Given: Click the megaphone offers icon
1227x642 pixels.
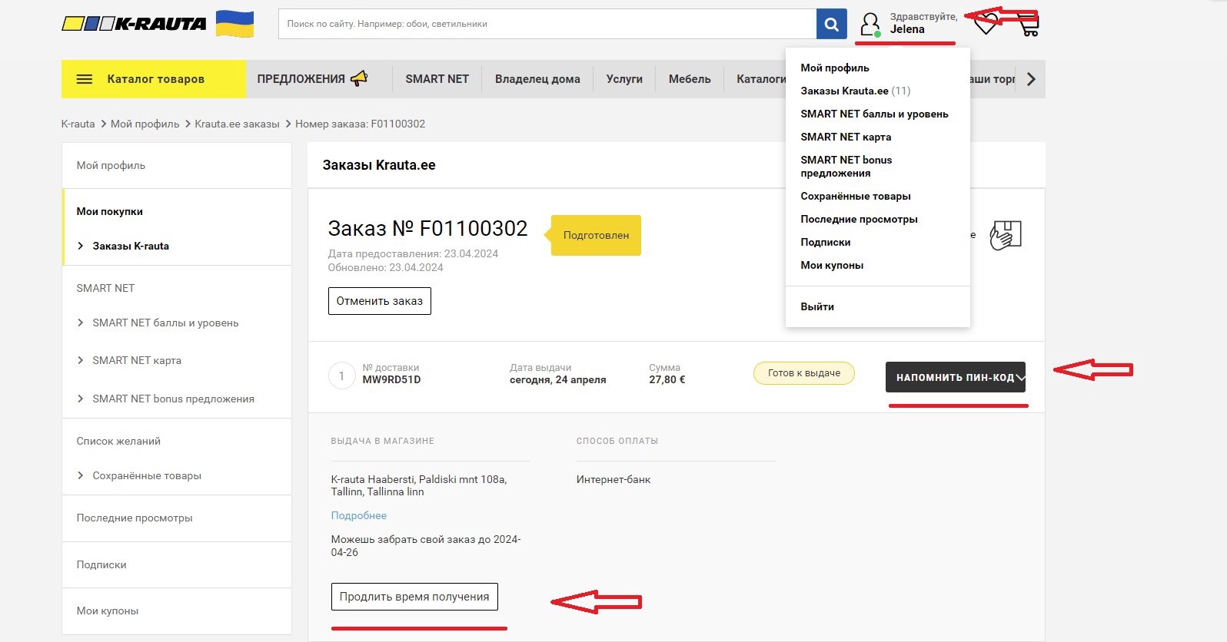Looking at the screenshot, I should click(359, 78).
